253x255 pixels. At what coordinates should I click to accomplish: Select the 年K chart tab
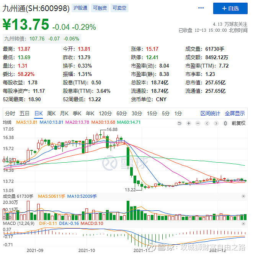pos(90,113)
